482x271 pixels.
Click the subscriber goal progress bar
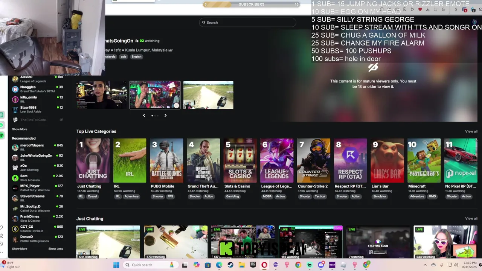251,5
